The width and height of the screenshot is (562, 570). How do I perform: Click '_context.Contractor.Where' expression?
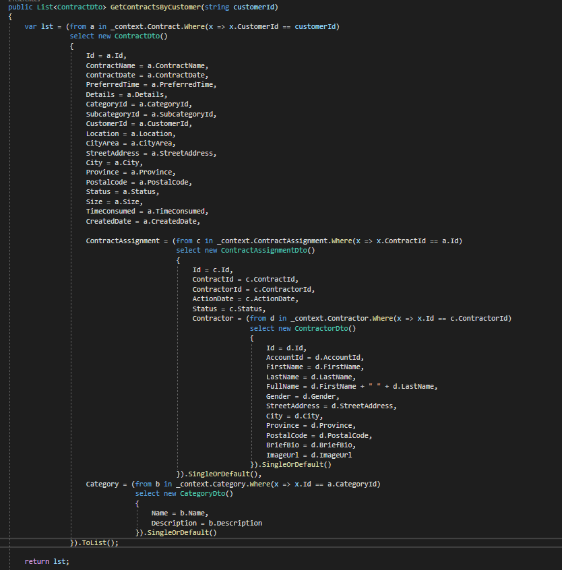(342, 319)
